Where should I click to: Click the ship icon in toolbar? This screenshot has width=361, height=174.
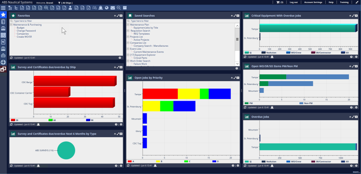click(x=100, y=8)
